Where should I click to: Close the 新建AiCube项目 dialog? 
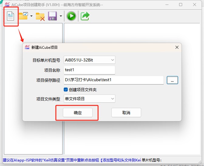[x=177, y=47]
